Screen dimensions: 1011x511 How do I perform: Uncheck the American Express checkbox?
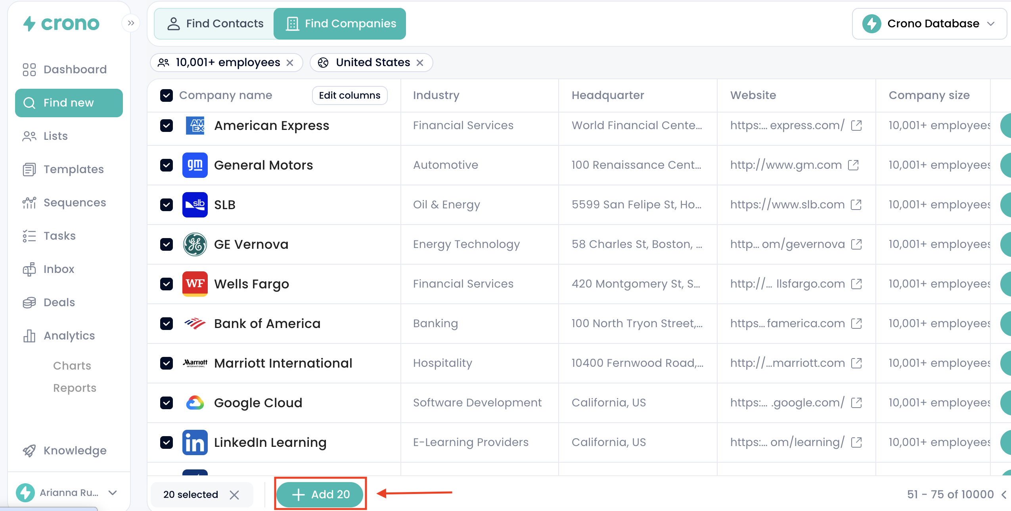(x=167, y=126)
